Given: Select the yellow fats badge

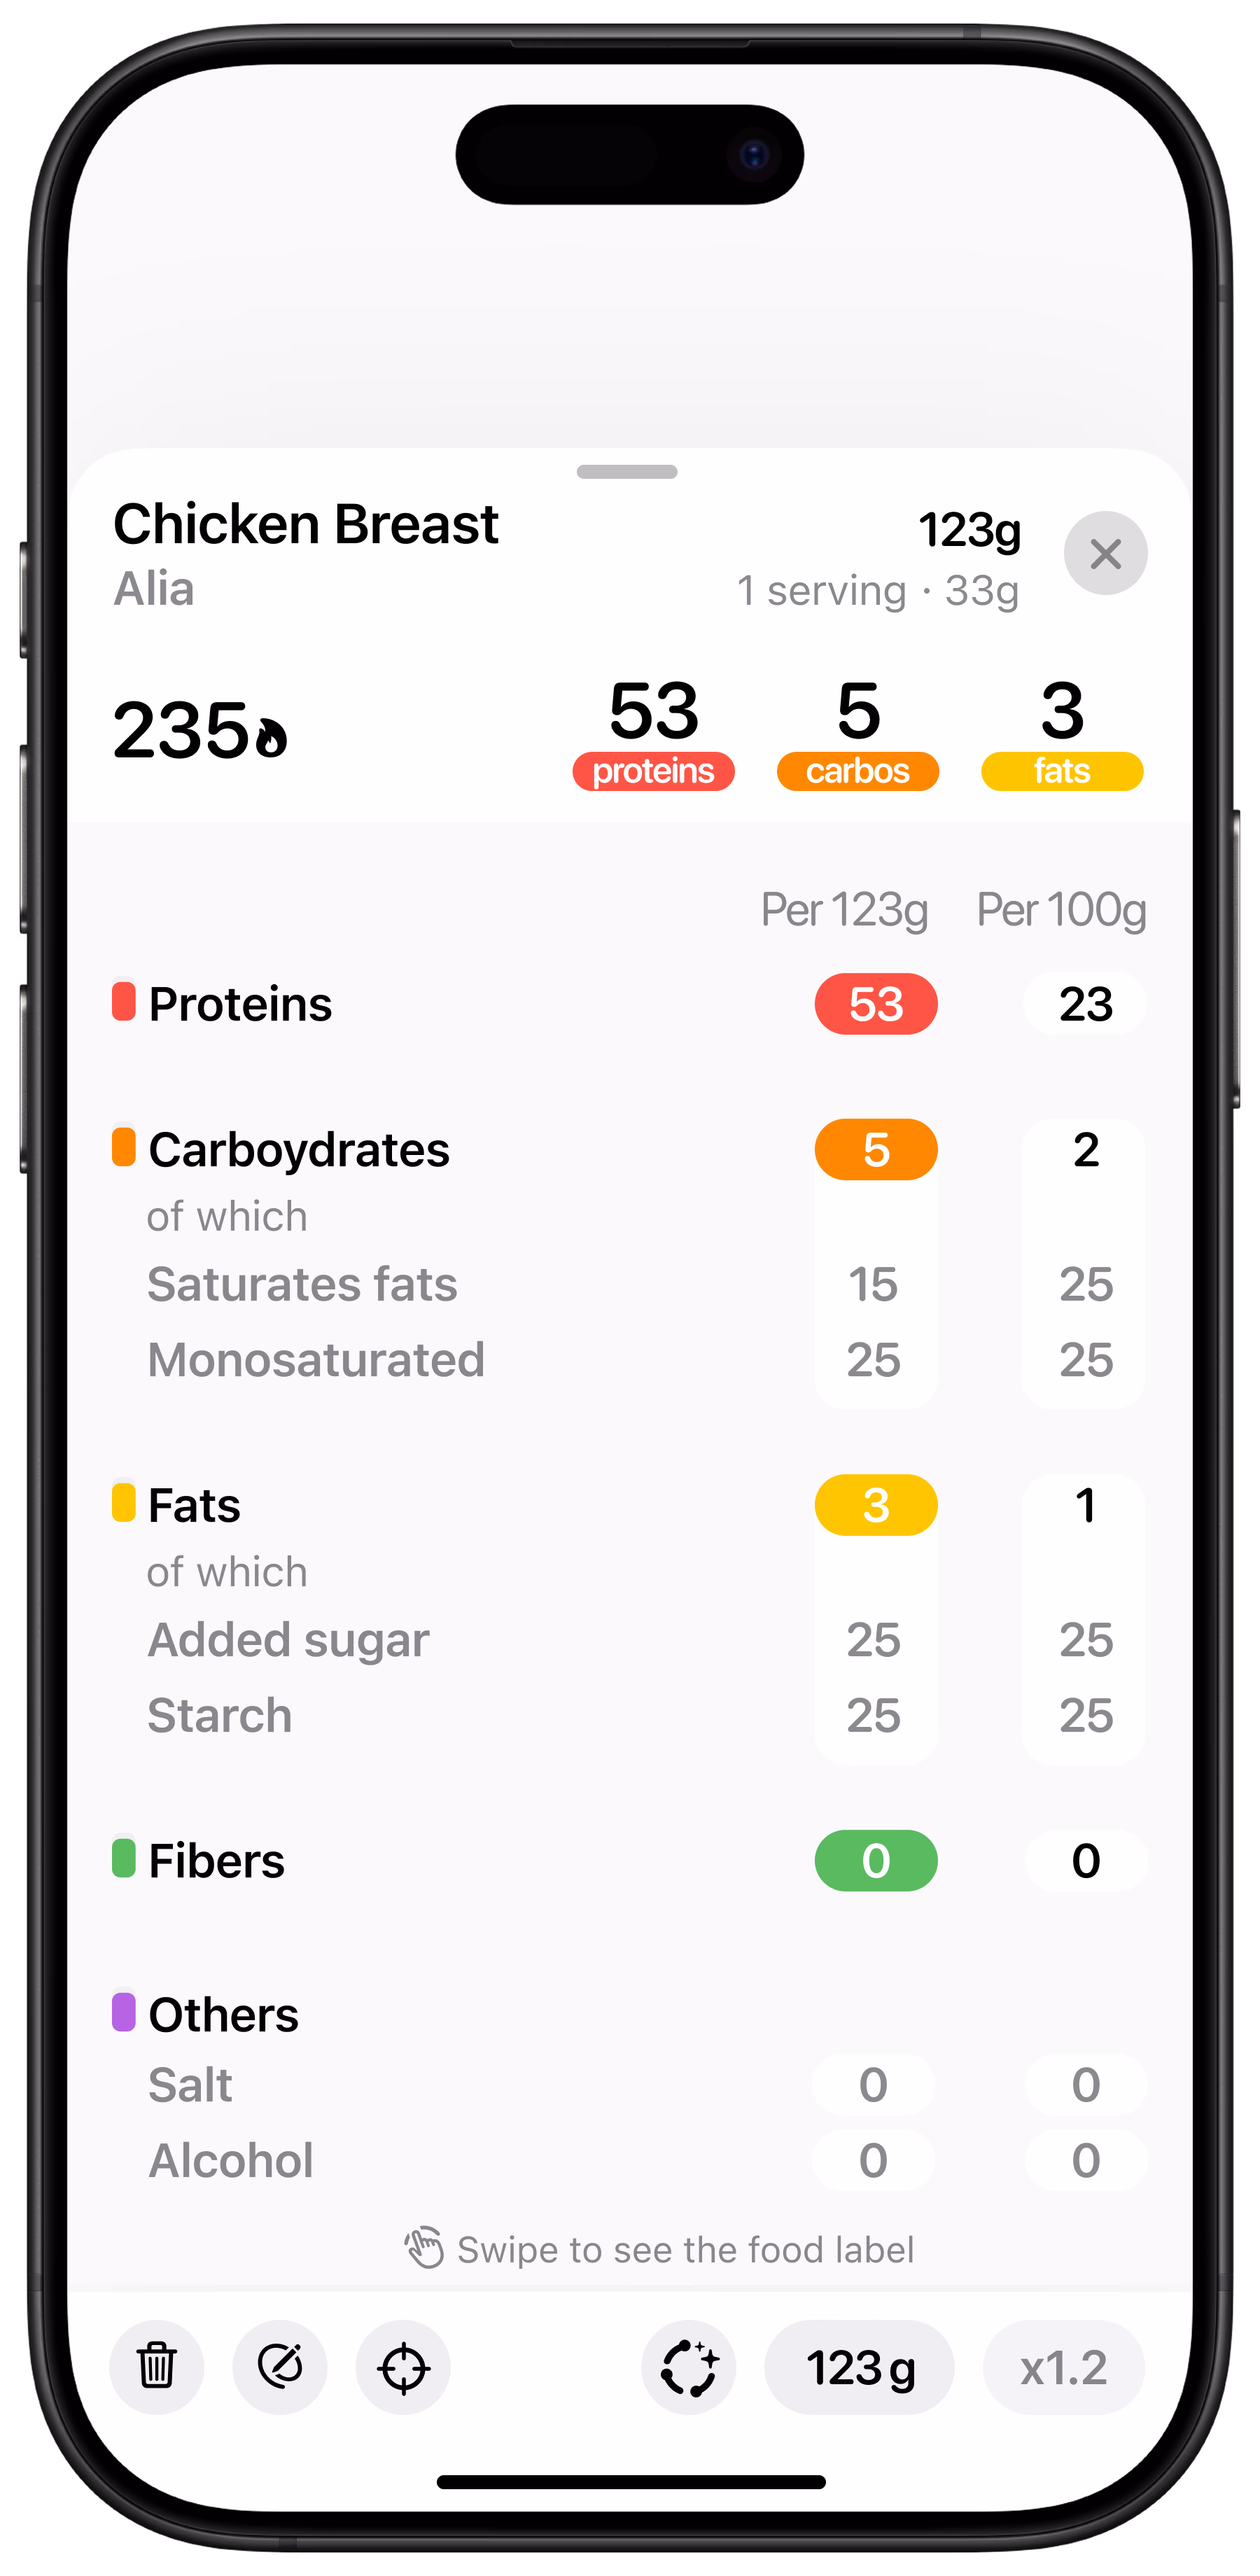Looking at the screenshot, I should 1062,771.
